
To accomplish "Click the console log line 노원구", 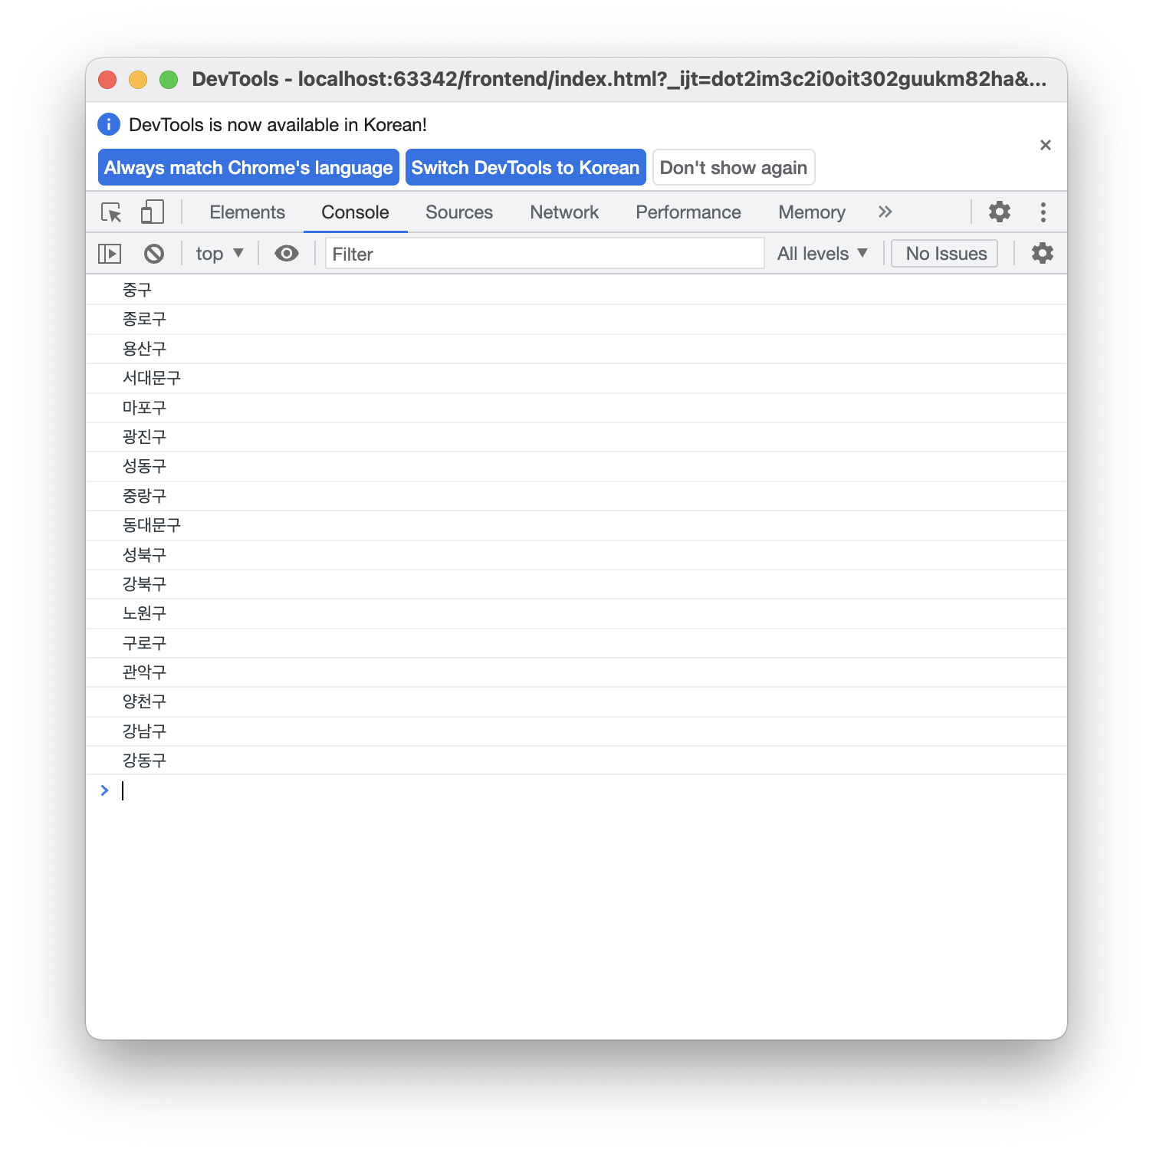I will pyautogui.click(x=576, y=613).
